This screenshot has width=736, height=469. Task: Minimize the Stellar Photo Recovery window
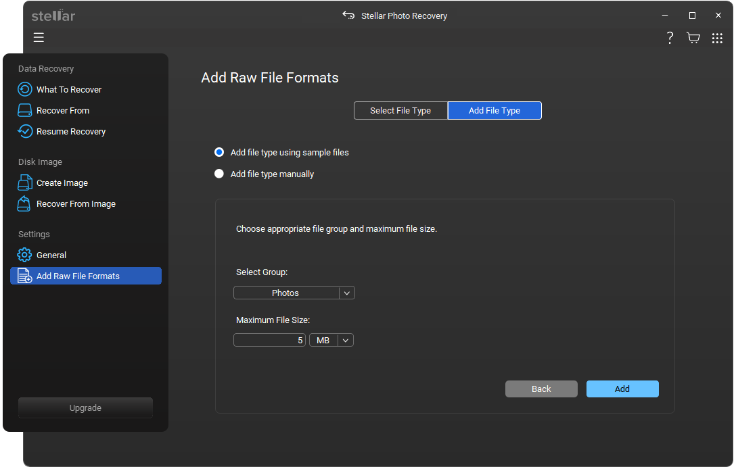coord(665,16)
